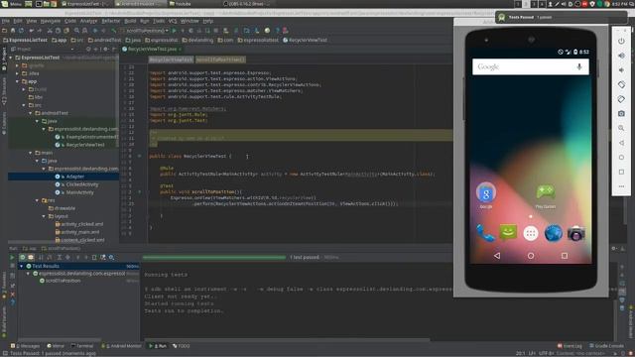
Task: Open the Google app on home screen
Action: [x=485, y=195]
